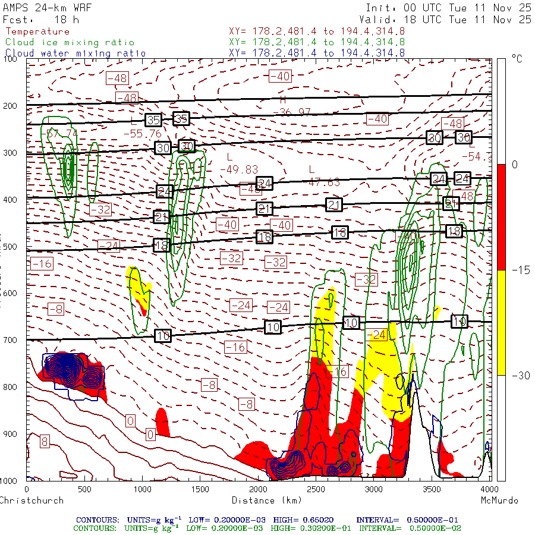Click the "Christchurch" endpoint label

coord(32,501)
